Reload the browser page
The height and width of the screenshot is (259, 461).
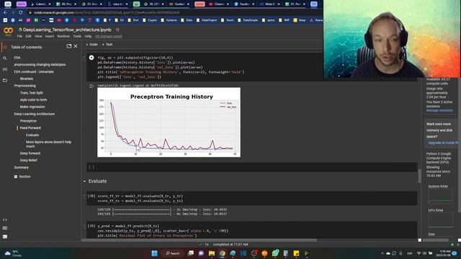click(x=21, y=13)
